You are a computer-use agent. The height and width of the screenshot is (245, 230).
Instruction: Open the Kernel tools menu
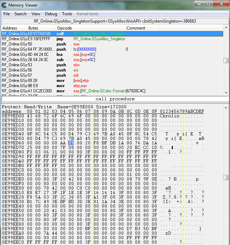[88, 14]
